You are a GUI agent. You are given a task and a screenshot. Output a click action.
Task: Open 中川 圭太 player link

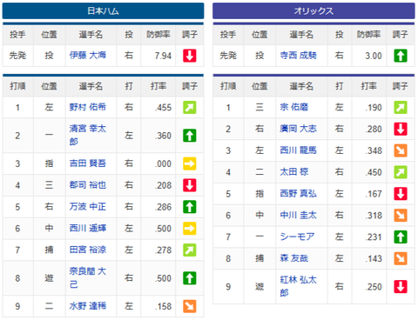coord(298,215)
